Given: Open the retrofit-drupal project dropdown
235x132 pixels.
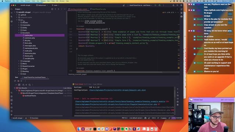Looking at the screenshot, I should [x=26, y=5].
